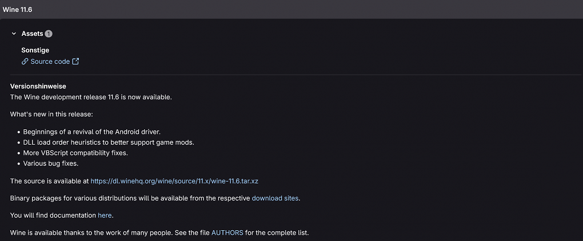Screen dimensions: 583x241
Task: Click the Assets heading label
Action: coord(33,34)
